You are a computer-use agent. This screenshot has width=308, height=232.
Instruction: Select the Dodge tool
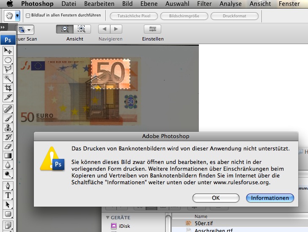[x=8, y=174]
